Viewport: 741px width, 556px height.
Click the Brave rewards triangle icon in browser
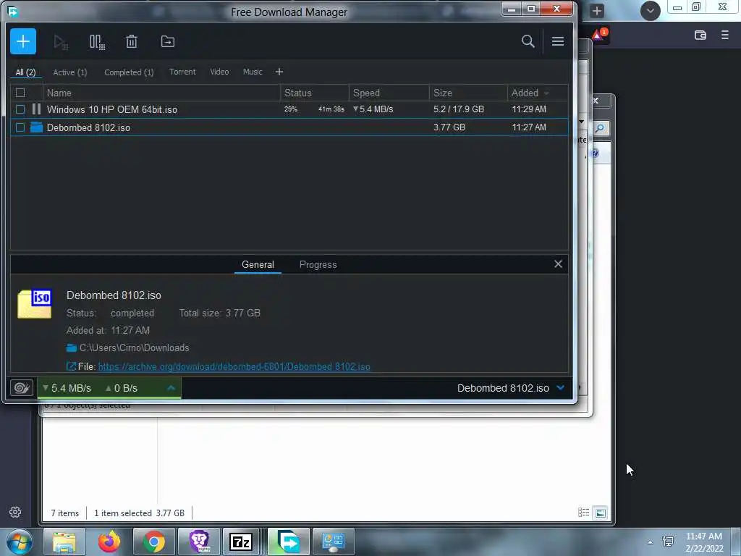[598, 35]
